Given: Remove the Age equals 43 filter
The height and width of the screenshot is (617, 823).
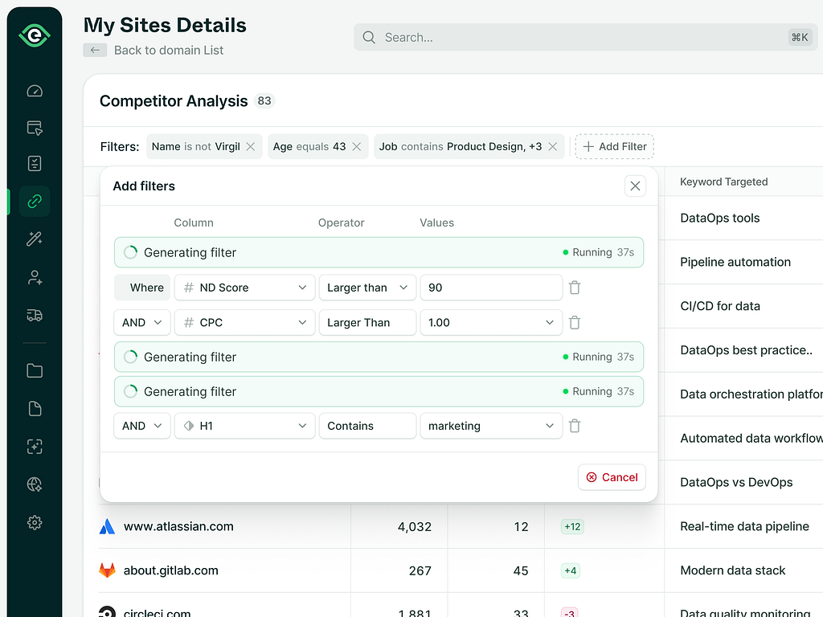Looking at the screenshot, I should (x=356, y=146).
